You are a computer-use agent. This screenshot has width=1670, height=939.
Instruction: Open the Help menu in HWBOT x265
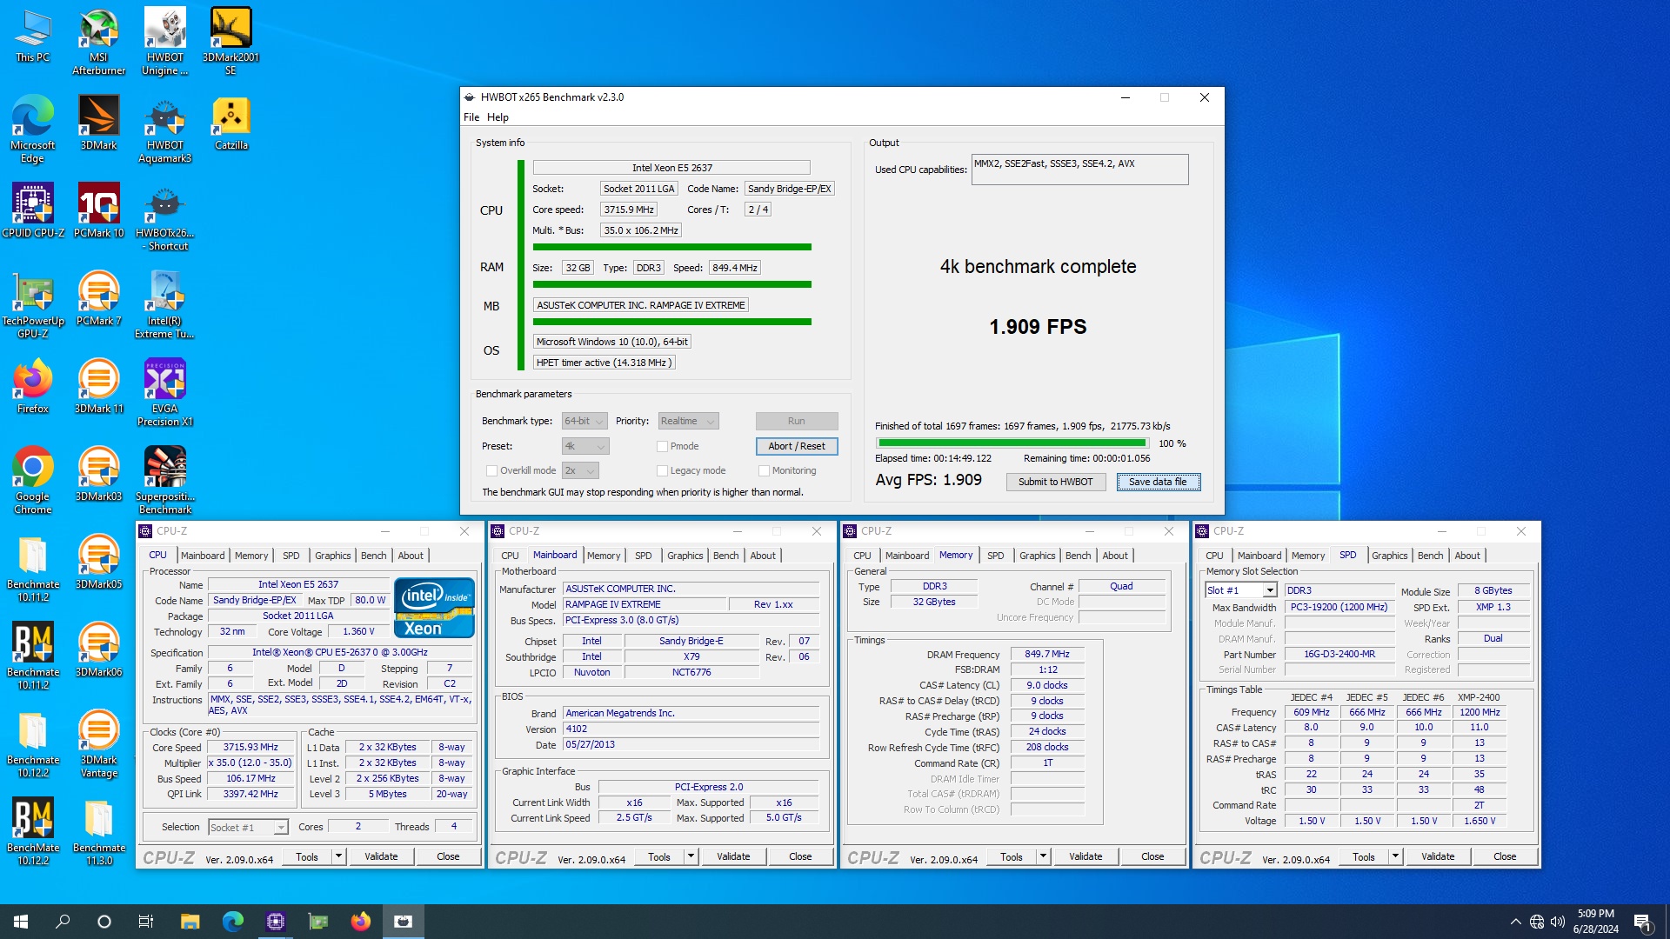[x=498, y=117]
